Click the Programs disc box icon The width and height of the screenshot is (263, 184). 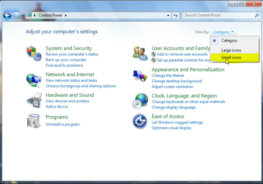click(34, 121)
